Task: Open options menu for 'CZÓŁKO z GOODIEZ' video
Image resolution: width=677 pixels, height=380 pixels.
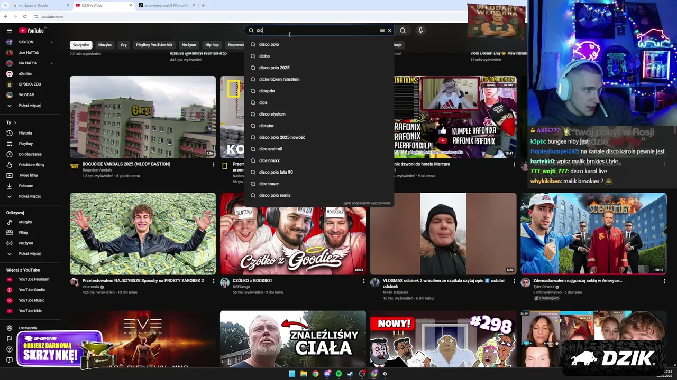Action: pos(364,281)
